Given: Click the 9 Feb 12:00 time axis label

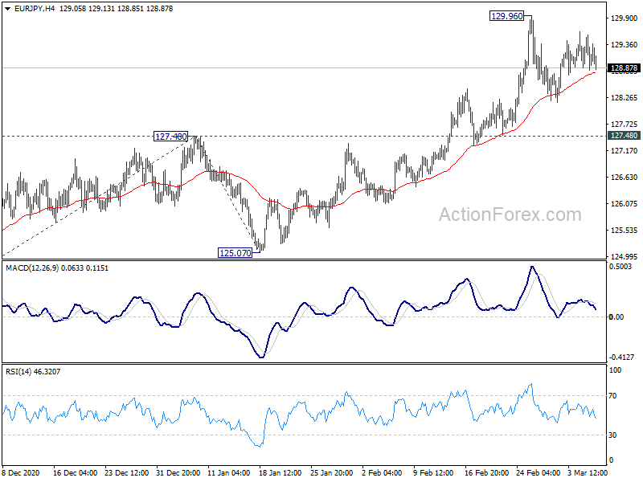Looking at the screenshot, I should (433, 472).
